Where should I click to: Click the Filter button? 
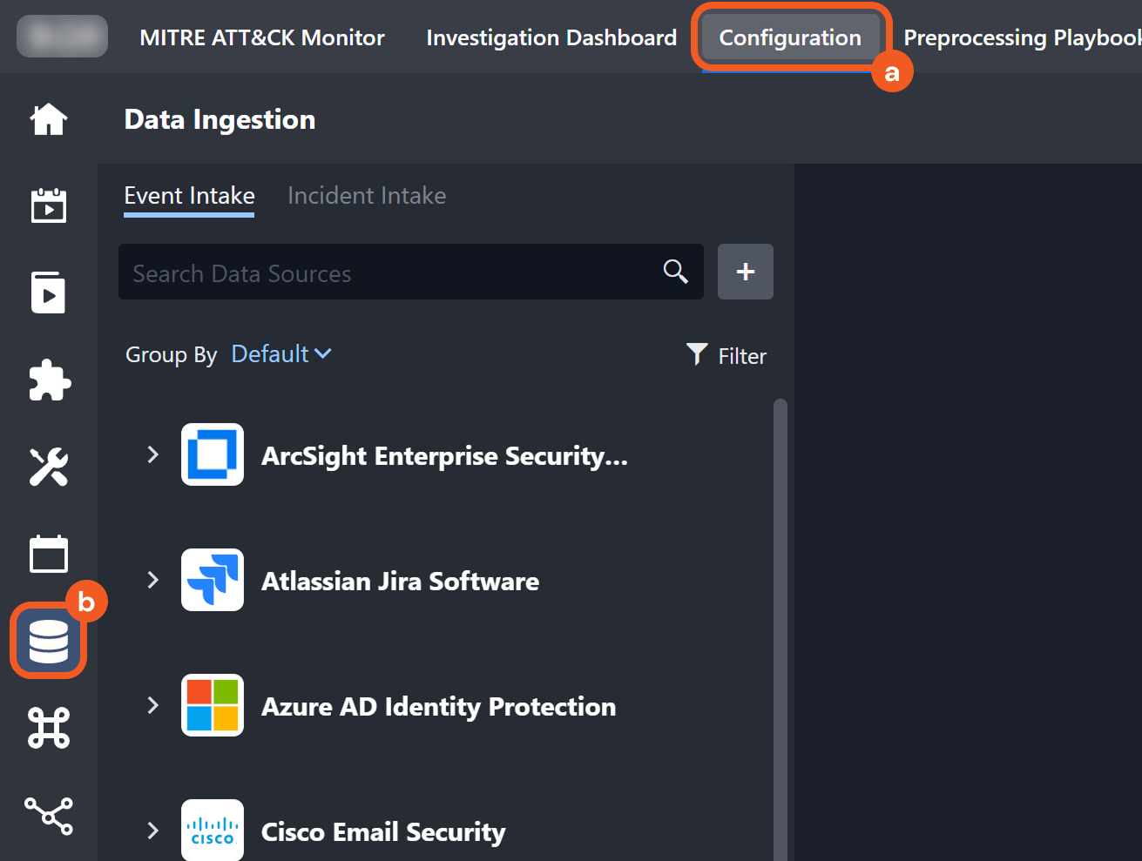click(726, 355)
